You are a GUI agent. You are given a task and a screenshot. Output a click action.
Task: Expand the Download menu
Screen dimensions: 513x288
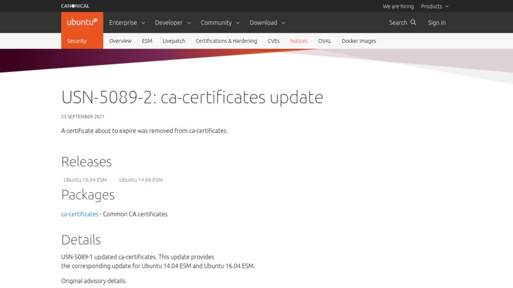267,23
